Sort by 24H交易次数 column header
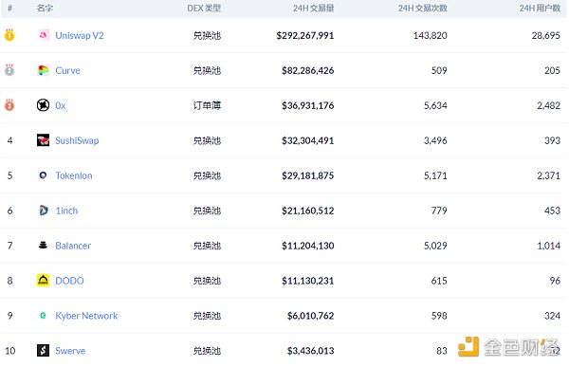This screenshot has height=367, width=569. [x=422, y=9]
